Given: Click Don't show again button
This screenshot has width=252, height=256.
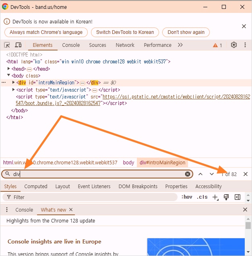Looking at the screenshot, I should point(186,32).
